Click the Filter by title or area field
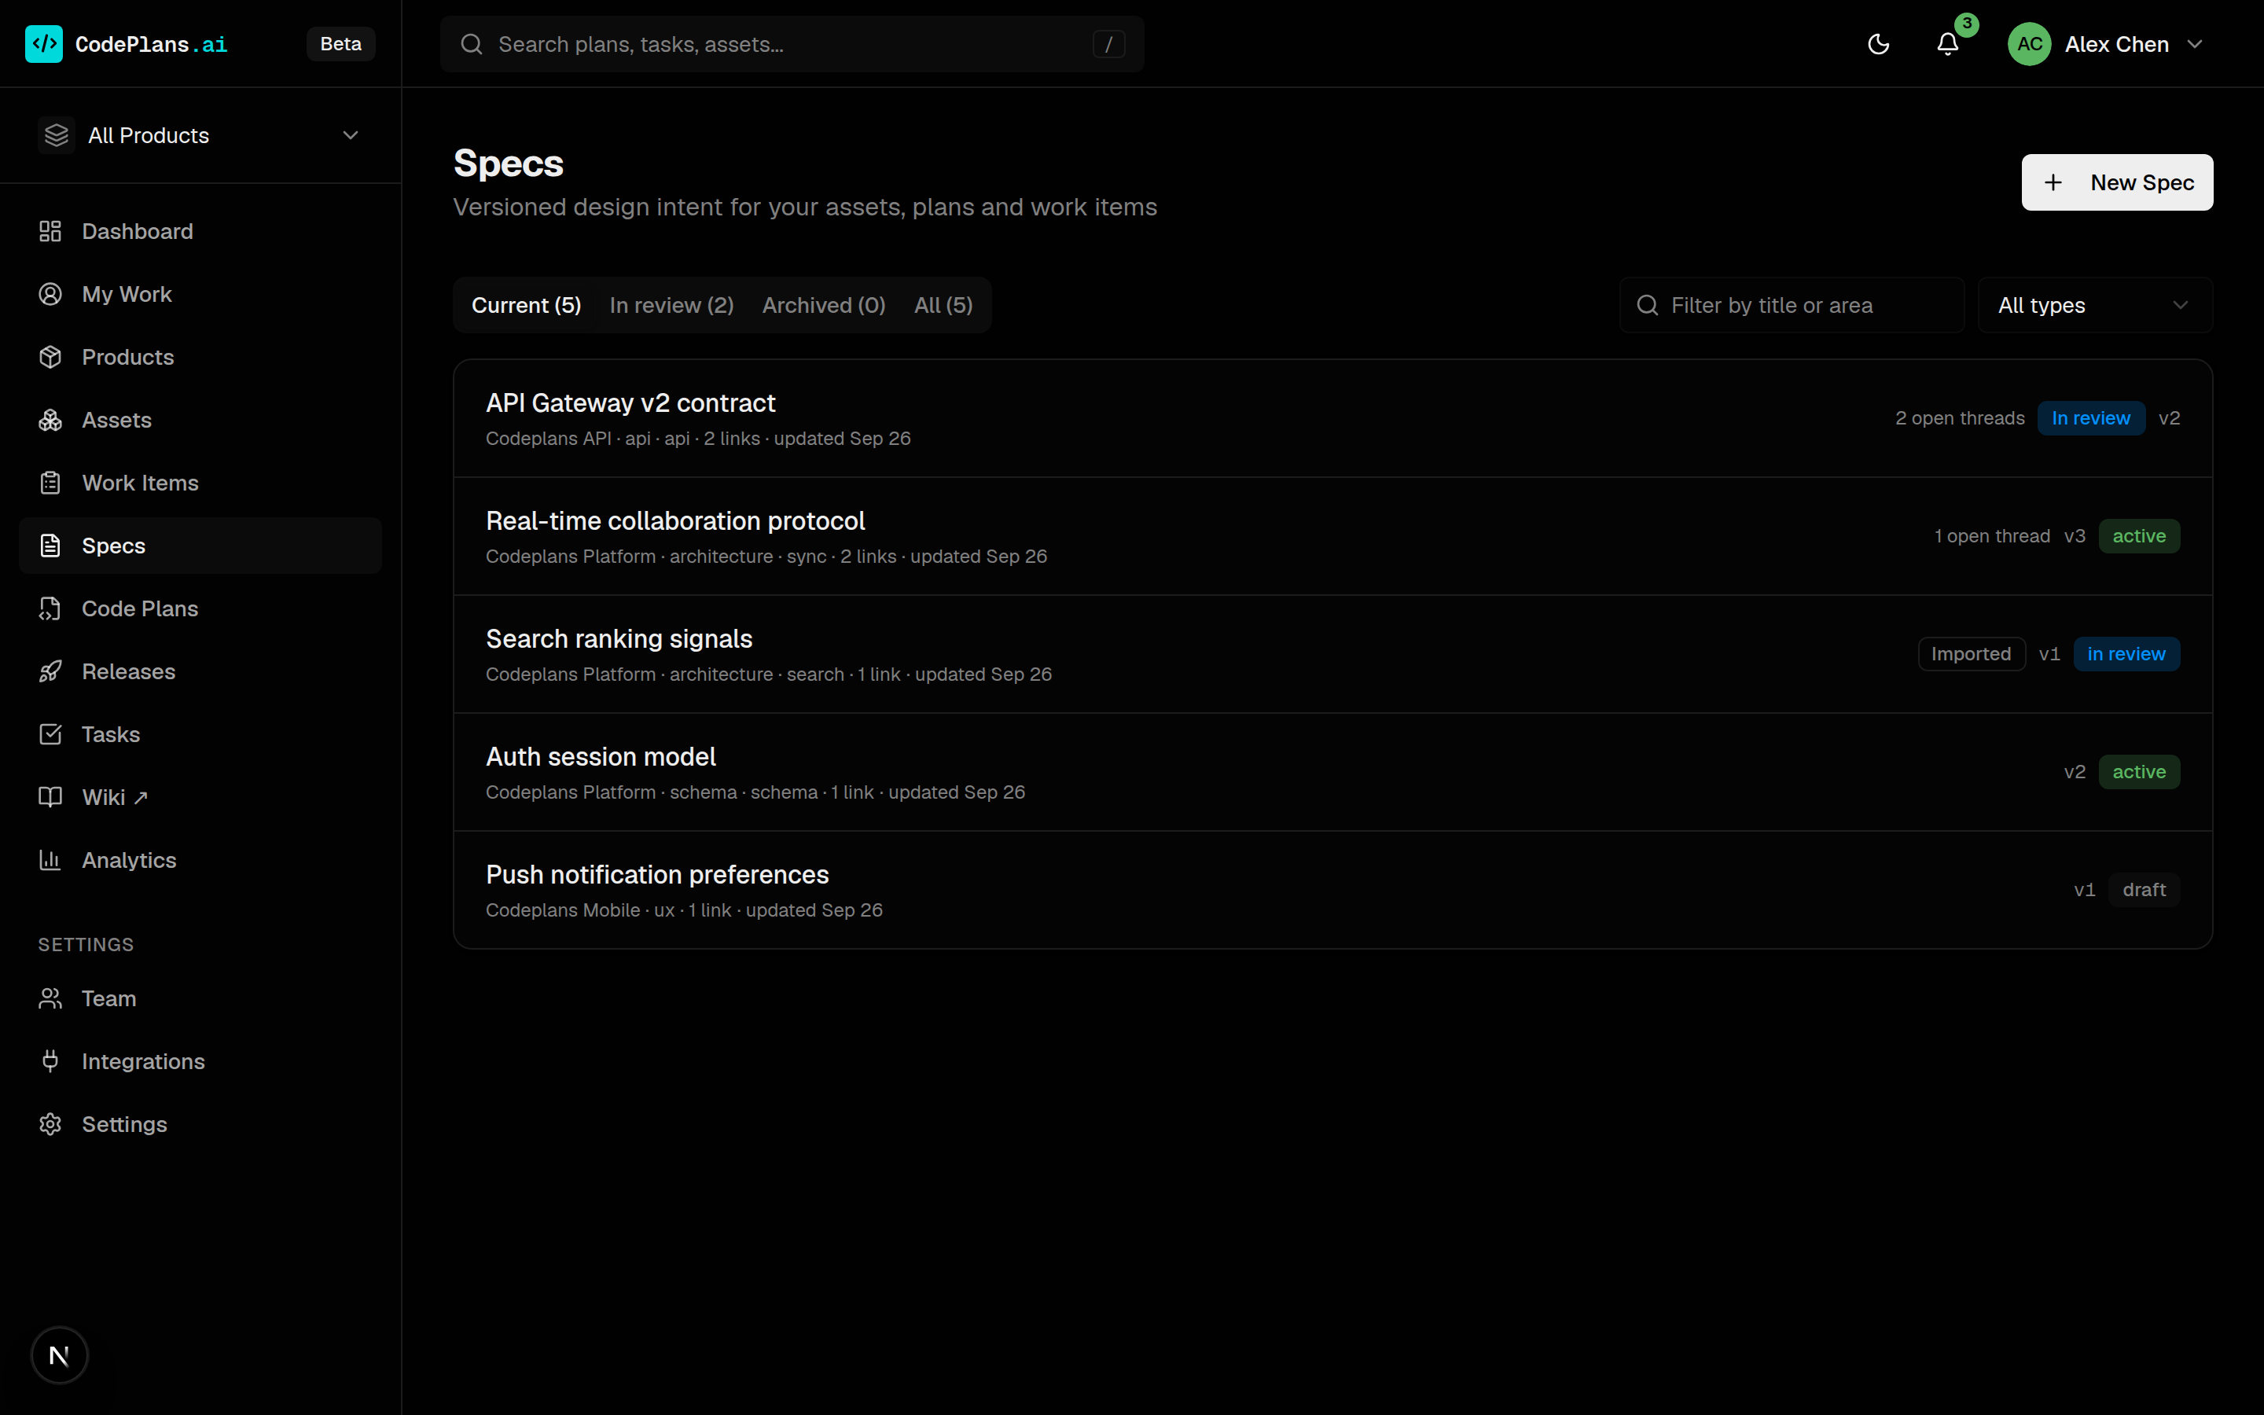 coord(1792,305)
